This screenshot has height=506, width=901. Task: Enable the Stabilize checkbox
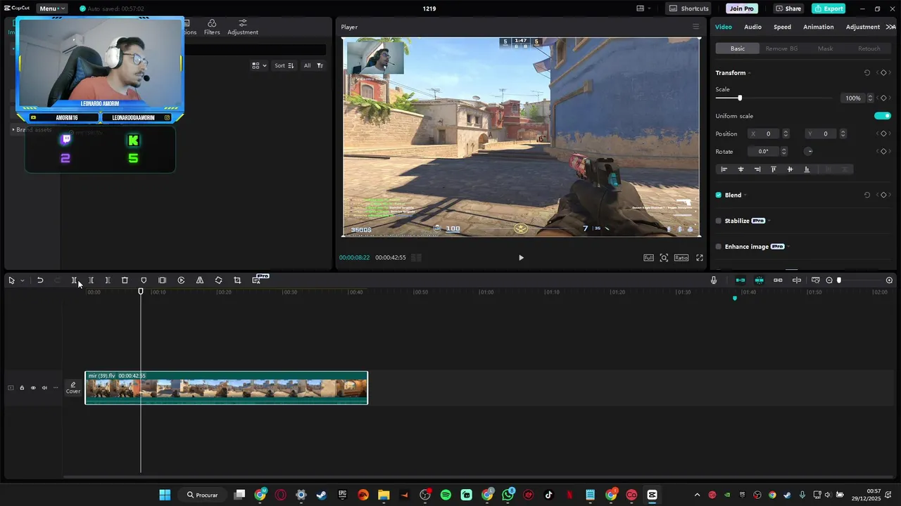point(719,221)
